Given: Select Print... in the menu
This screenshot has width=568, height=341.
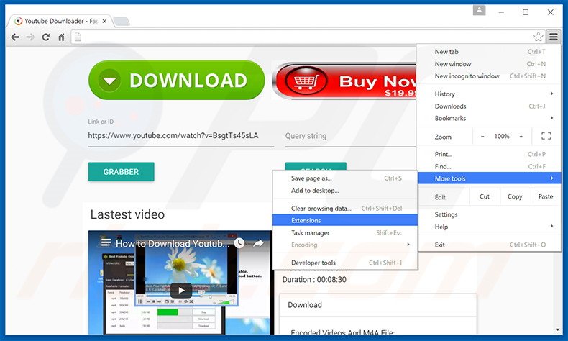Looking at the screenshot, I should (490, 154).
